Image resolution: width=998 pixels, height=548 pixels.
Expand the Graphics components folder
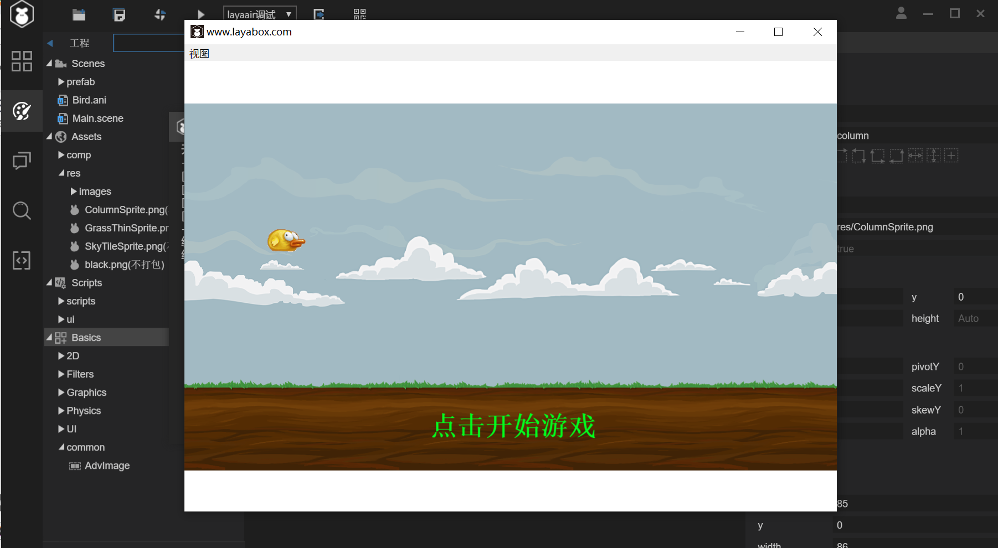(x=61, y=392)
